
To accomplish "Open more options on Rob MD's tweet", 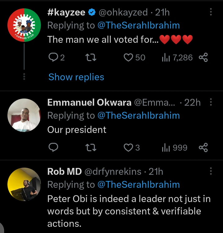I will pos(211,171).
